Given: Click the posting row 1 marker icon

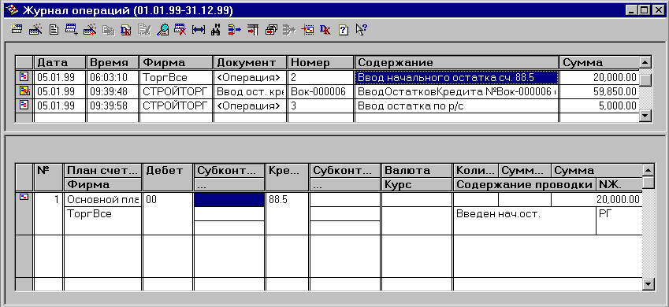Looking at the screenshot, I should [x=24, y=198].
